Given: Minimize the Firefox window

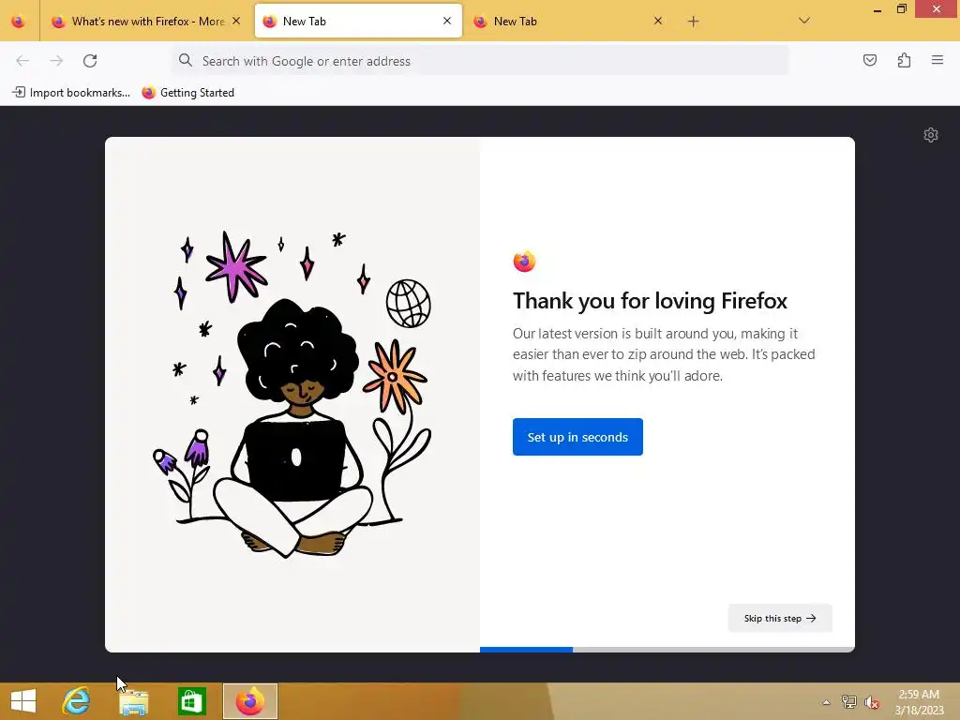Looking at the screenshot, I should point(877,9).
